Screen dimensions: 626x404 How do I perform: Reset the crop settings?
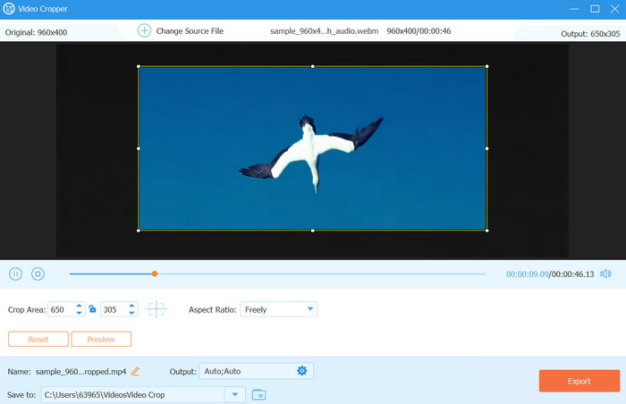[38, 339]
